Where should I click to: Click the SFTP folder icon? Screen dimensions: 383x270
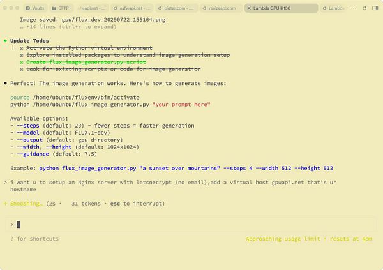[x=54, y=8]
